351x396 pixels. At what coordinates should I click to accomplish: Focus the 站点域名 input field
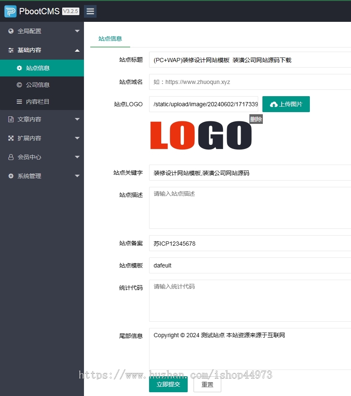click(250, 82)
